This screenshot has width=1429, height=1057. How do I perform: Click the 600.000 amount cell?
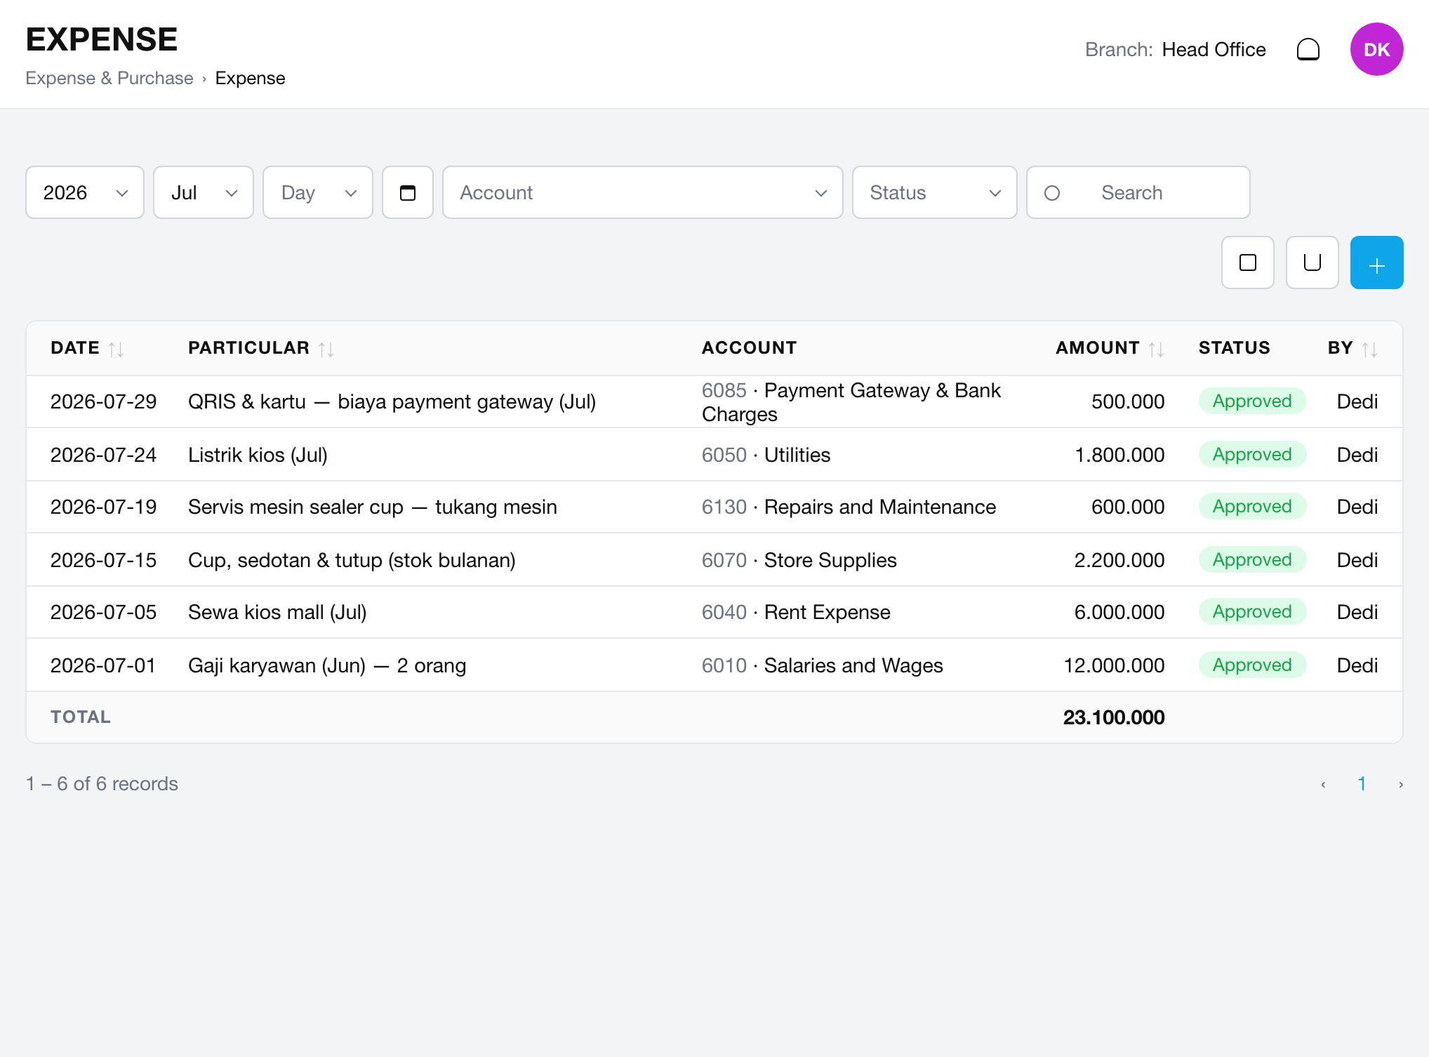click(x=1128, y=507)
